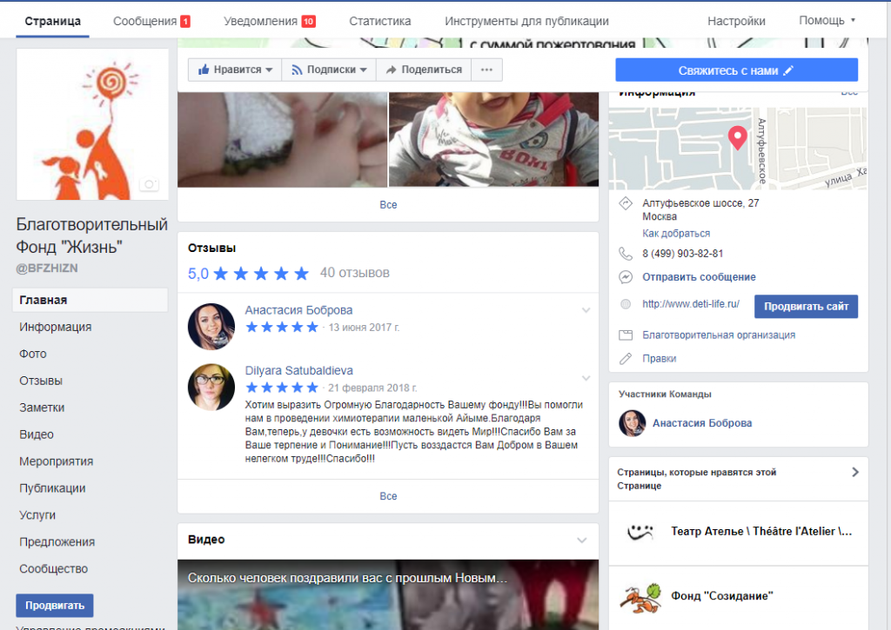The image size is (891, 630).
Task: Click Все under the reviews section
Action: (388, 496)
